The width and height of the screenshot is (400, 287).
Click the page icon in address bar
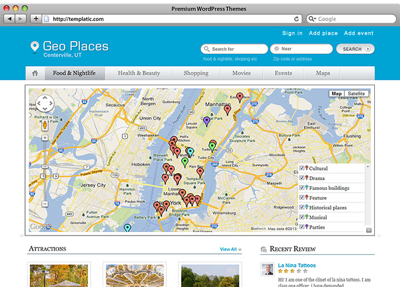(x=46, y=19)
